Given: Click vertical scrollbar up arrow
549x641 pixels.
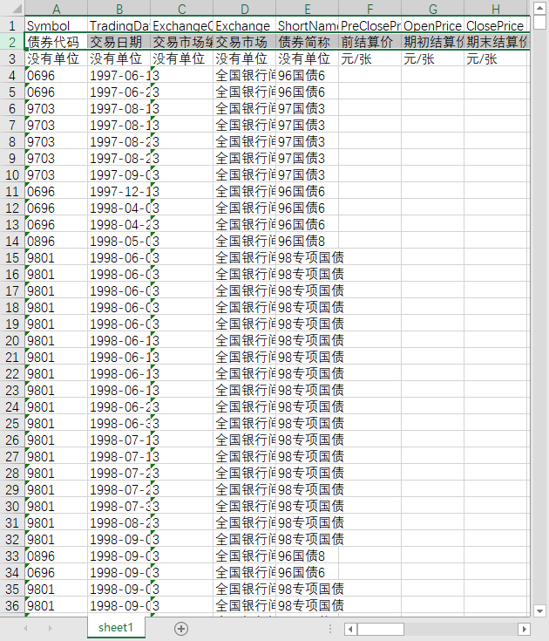Looking at the screenshot, I should (539, 8).
